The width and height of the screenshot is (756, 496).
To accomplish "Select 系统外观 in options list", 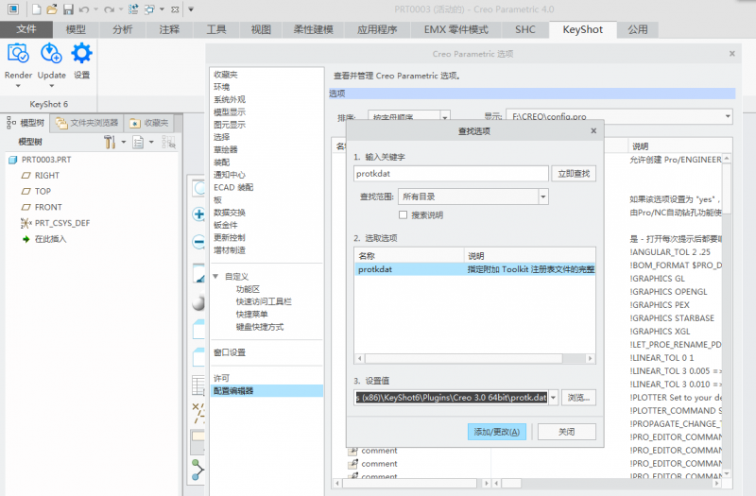I will point(230,99).
